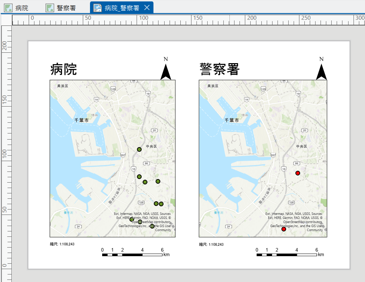Click the map icon on the 警察署 tab

point(50,8)
